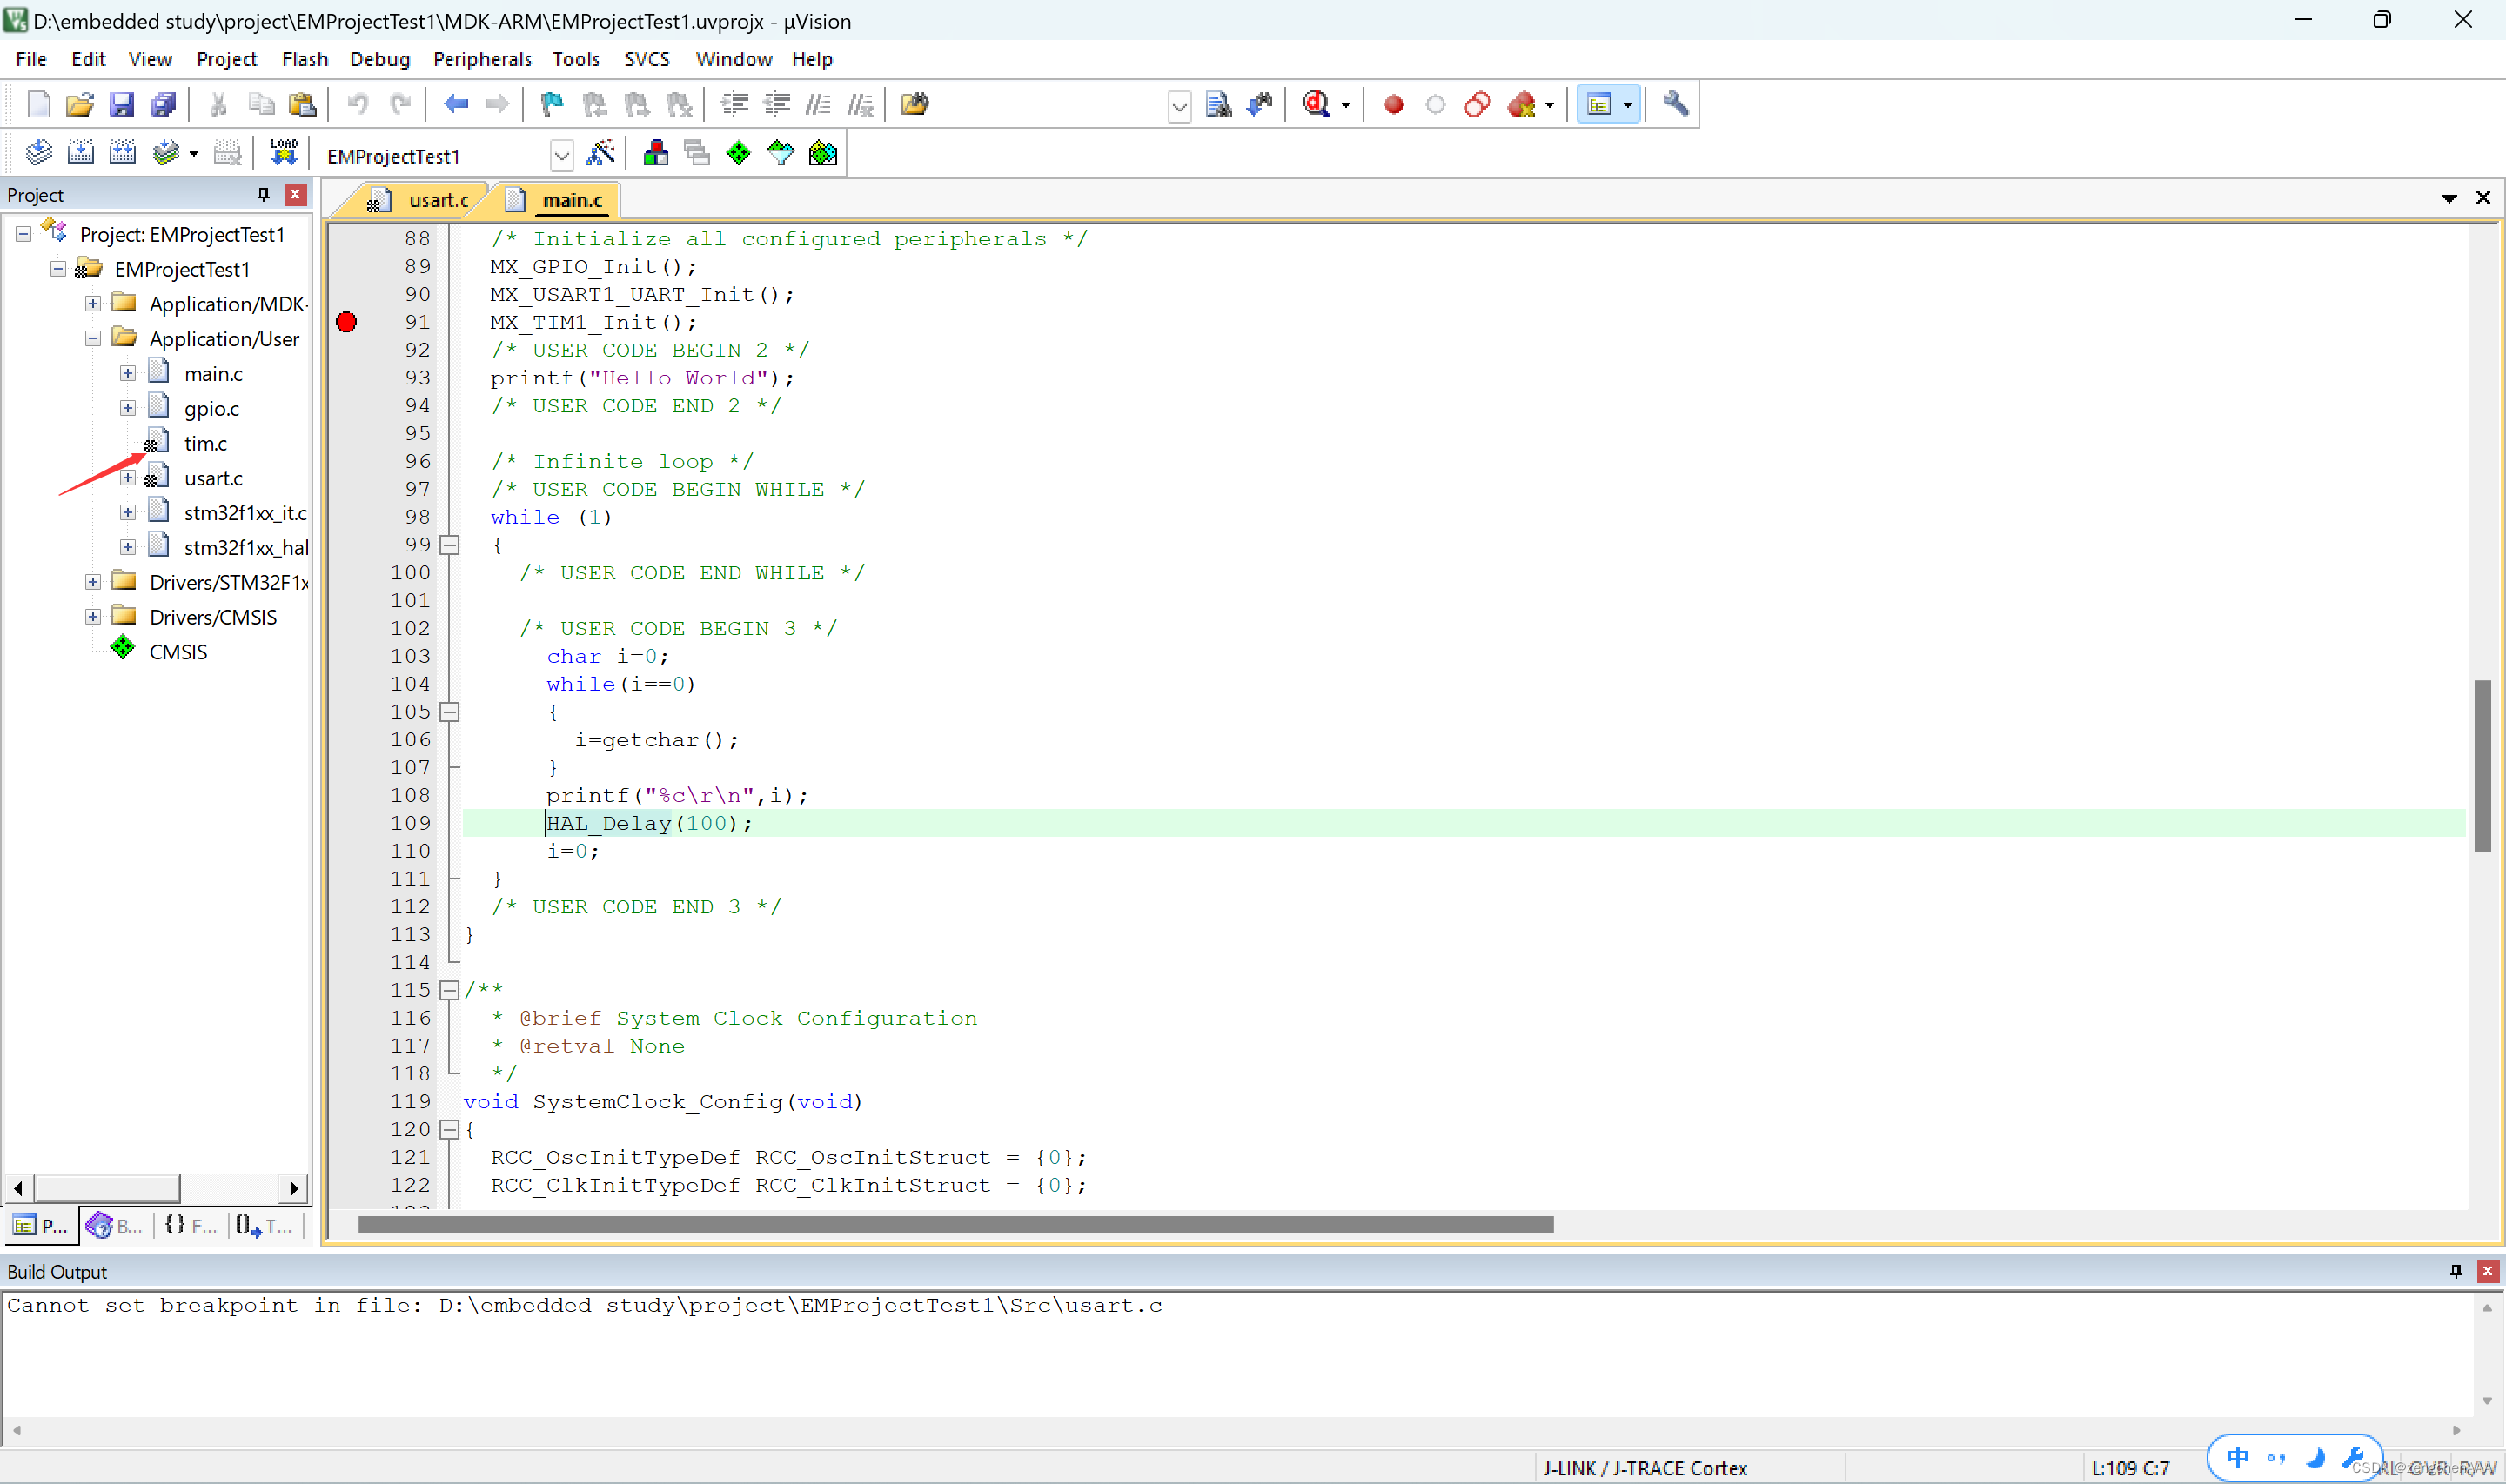The image size is (2506, 1484).
Task: Toggle window layout view button
Action: (1599, 104)
